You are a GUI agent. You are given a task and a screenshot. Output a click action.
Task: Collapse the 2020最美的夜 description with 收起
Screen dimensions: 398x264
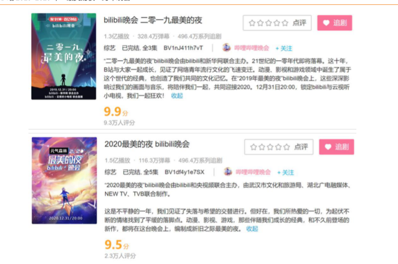tap(252, 229)
